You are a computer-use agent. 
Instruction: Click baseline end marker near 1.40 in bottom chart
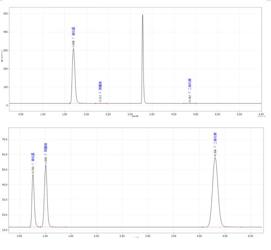pos(66,227)
